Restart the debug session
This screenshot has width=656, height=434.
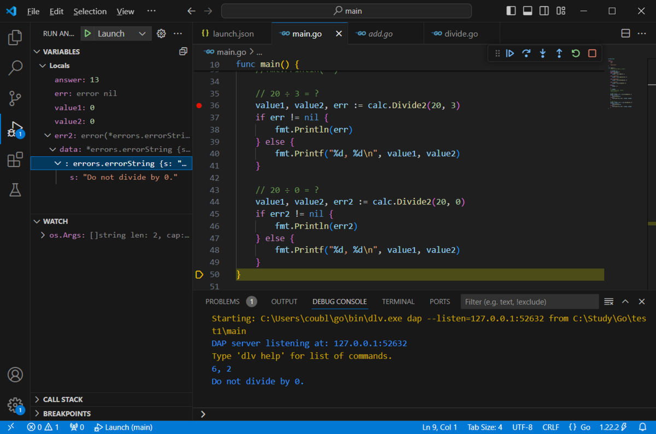(x=575, y=53)
